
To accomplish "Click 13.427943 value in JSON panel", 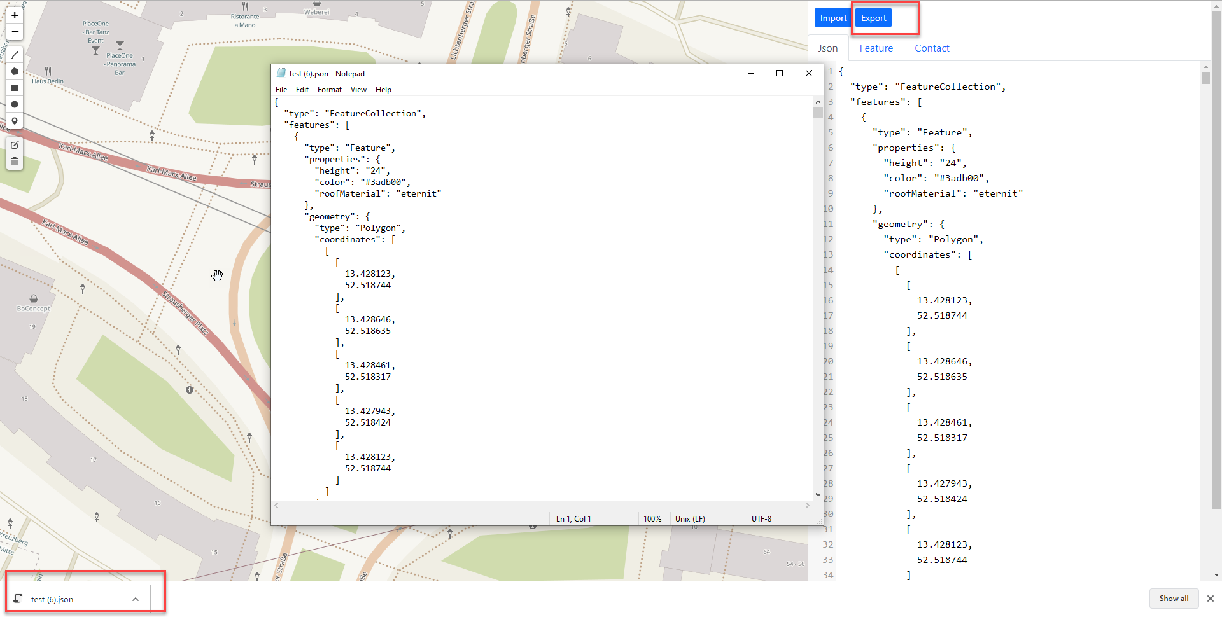I will [945, 483].
